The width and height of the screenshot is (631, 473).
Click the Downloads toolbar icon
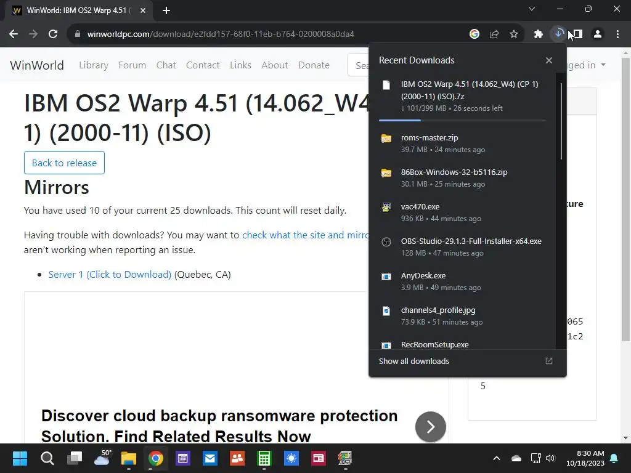point(558,33)
